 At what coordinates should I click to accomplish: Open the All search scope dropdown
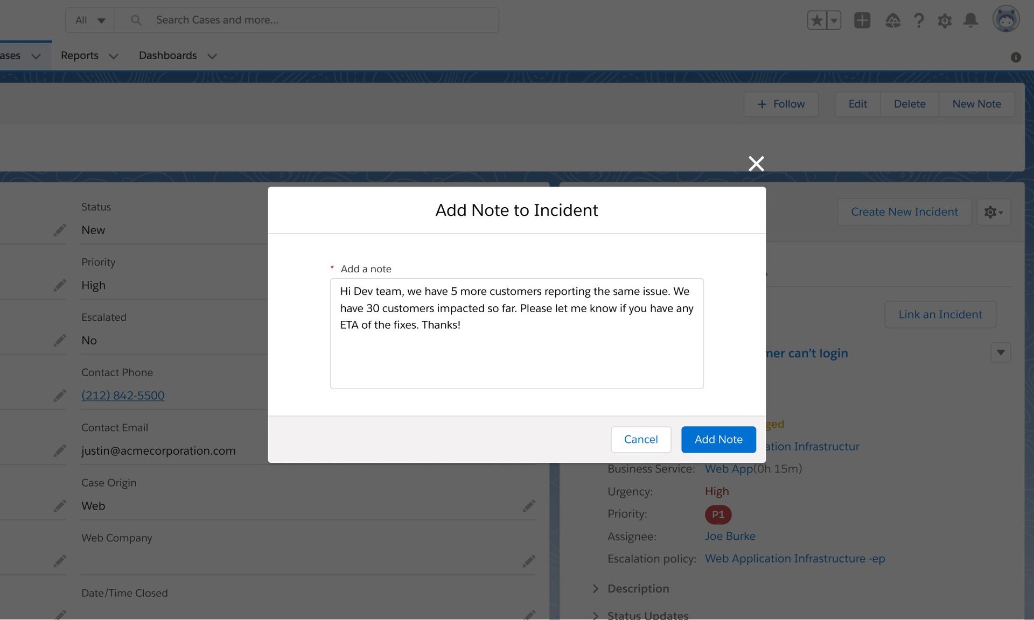tap(89, 20)
